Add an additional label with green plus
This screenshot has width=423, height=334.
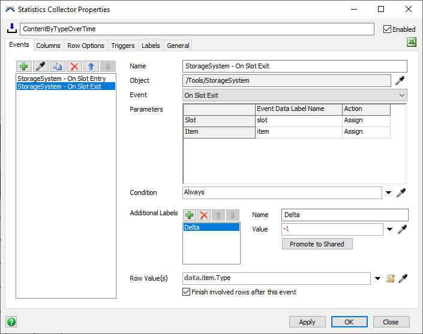pyautogui.click(x=190, y=215)
